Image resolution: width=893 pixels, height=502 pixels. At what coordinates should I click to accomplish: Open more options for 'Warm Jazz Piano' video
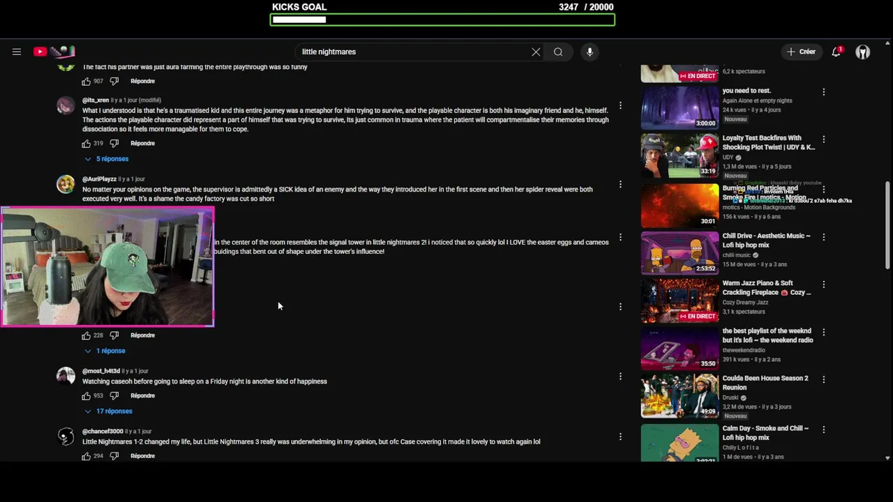coord(823,284)
